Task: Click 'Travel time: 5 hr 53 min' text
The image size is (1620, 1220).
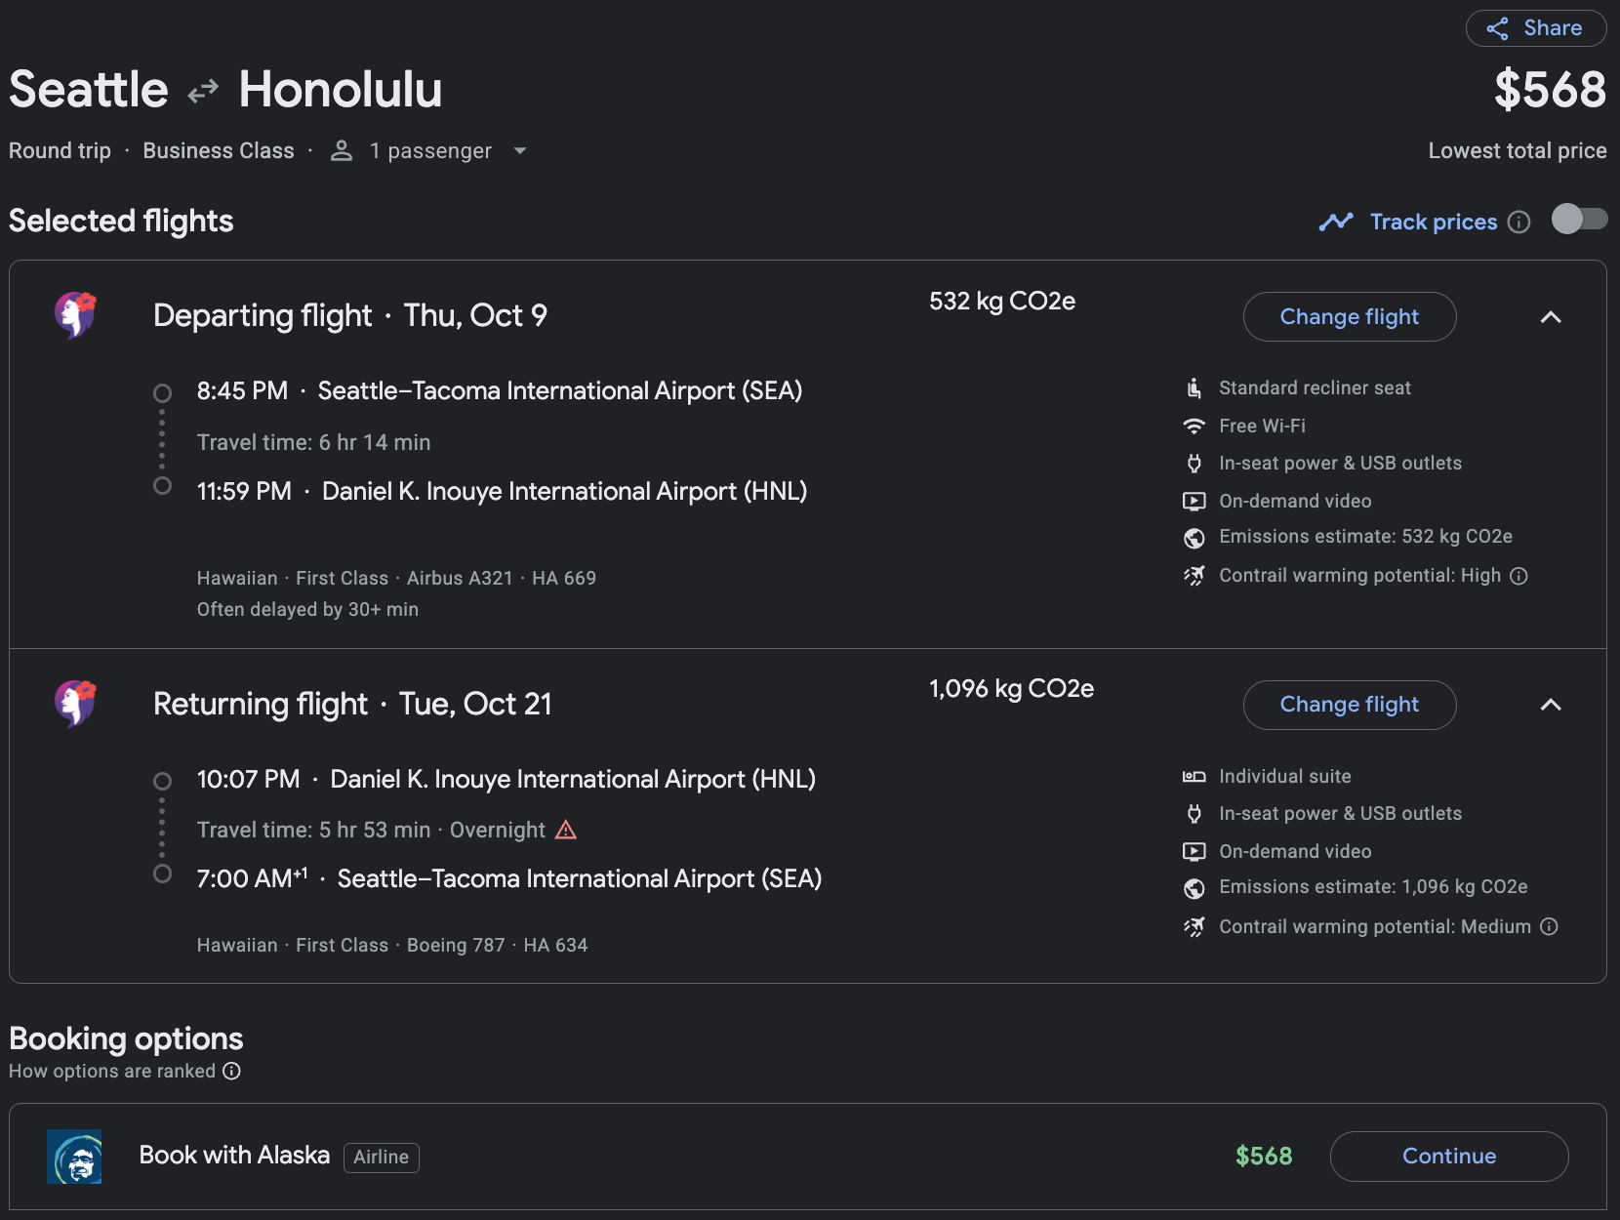Action: (x=313, y=831)
